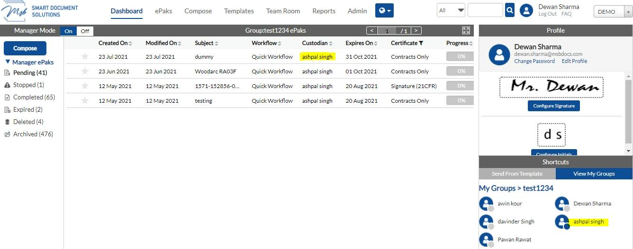The height and width of the screenshot is (249, 633).
Task: Select Deleted (4) folder
Action: (x=28, y=122)
